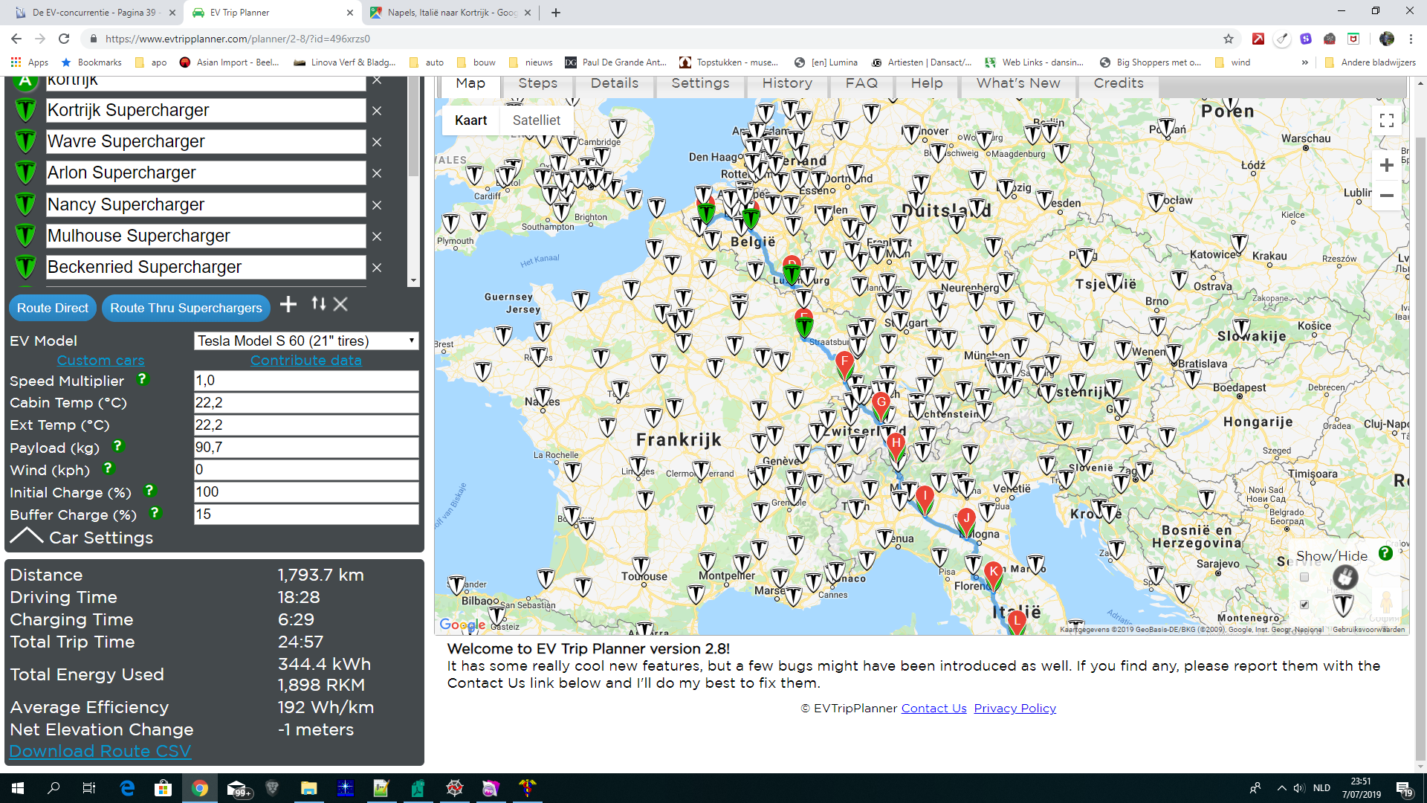Open the What's New tab
The width and height of the screenshot is (1427, 803).
click(x=1018, y=83)
